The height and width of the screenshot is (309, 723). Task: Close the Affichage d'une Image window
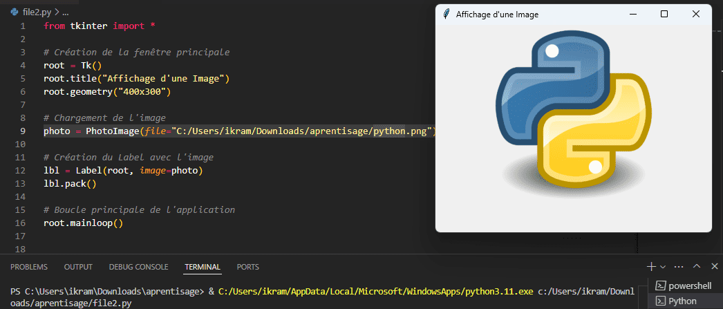click(696, 15)
